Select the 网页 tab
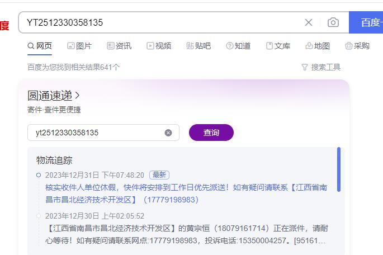 coord(40,46)
